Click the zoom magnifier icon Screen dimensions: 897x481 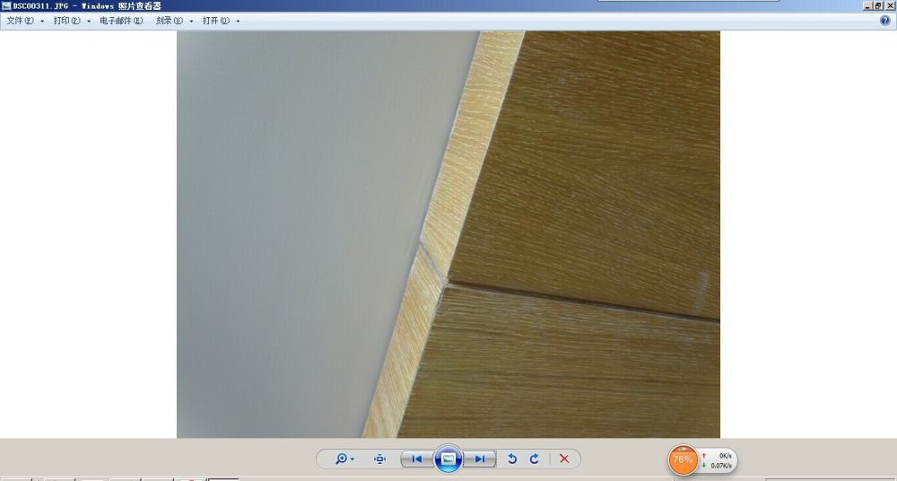pos(341,459)
